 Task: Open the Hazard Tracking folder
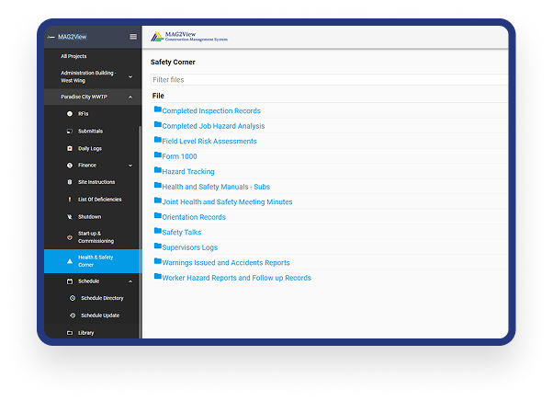(x=187, y=172)
